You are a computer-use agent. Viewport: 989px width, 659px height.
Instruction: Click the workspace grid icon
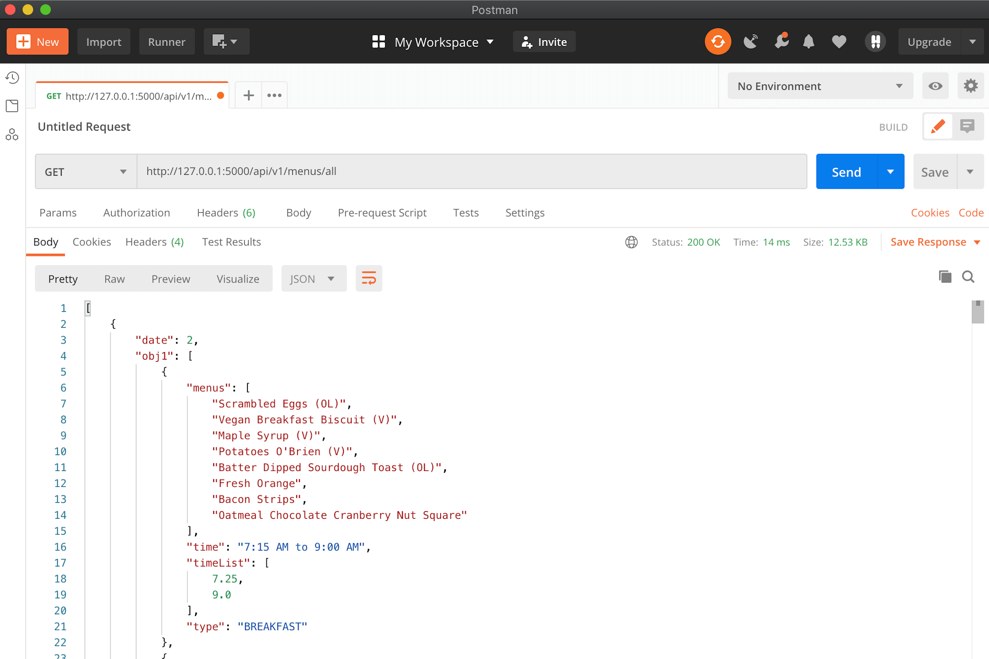pos(378,42)
